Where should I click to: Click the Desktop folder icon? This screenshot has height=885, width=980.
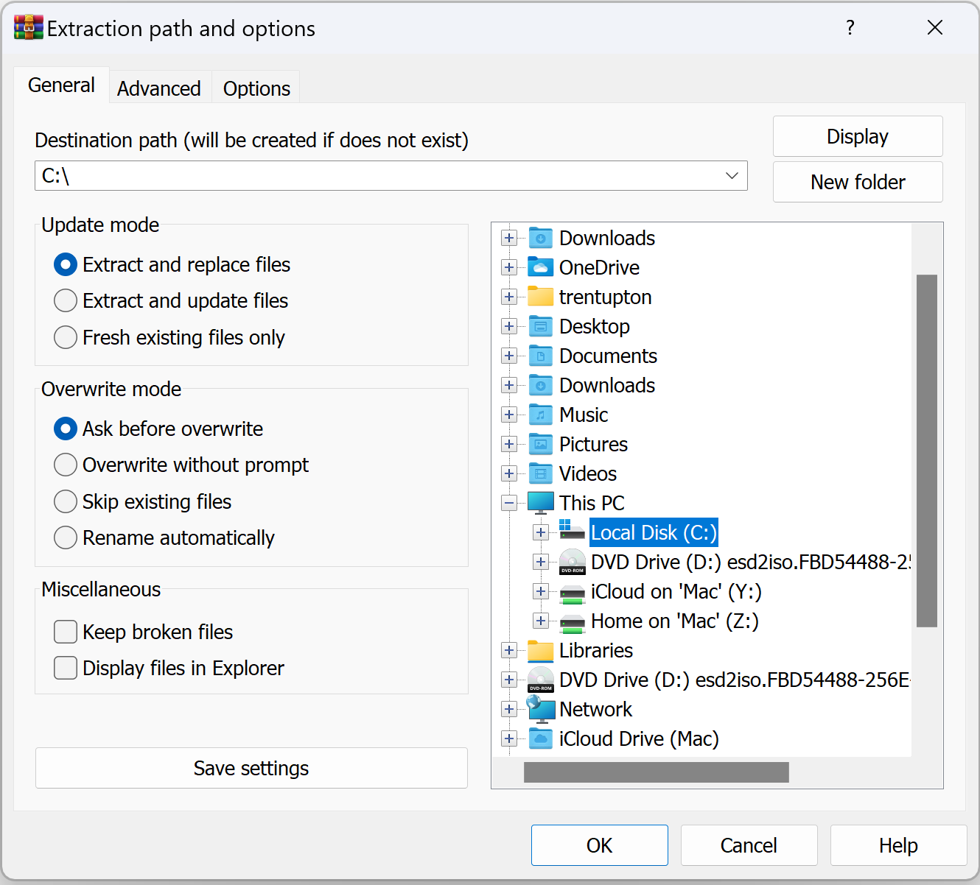(x=540, y=326)
